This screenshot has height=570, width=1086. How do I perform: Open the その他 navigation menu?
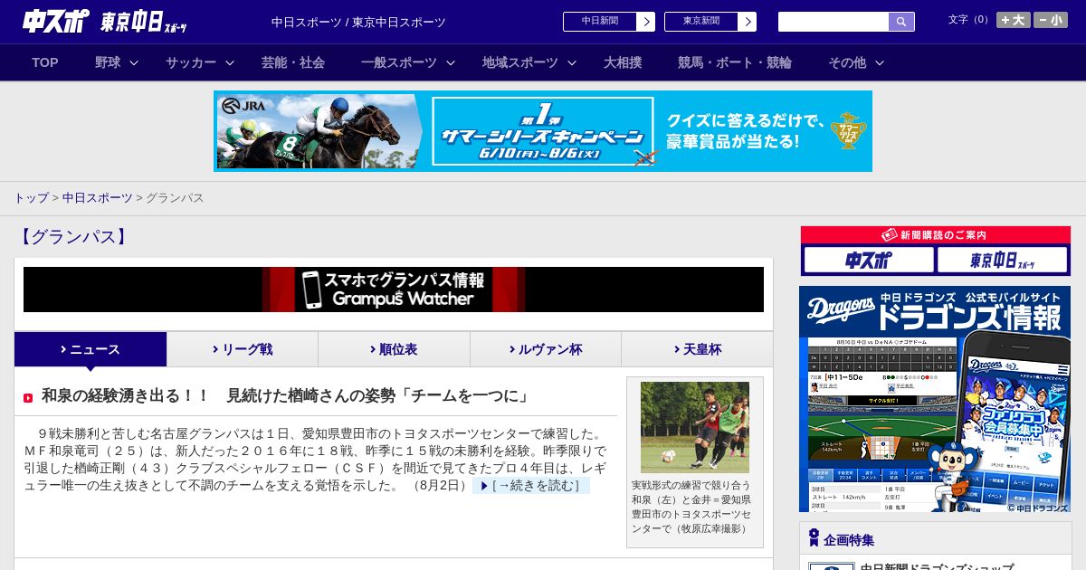[847, 62]
